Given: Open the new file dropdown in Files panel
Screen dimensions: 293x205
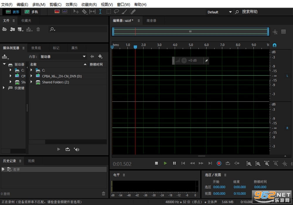Looking at the screenshot, I should click(x=21, y=29).
